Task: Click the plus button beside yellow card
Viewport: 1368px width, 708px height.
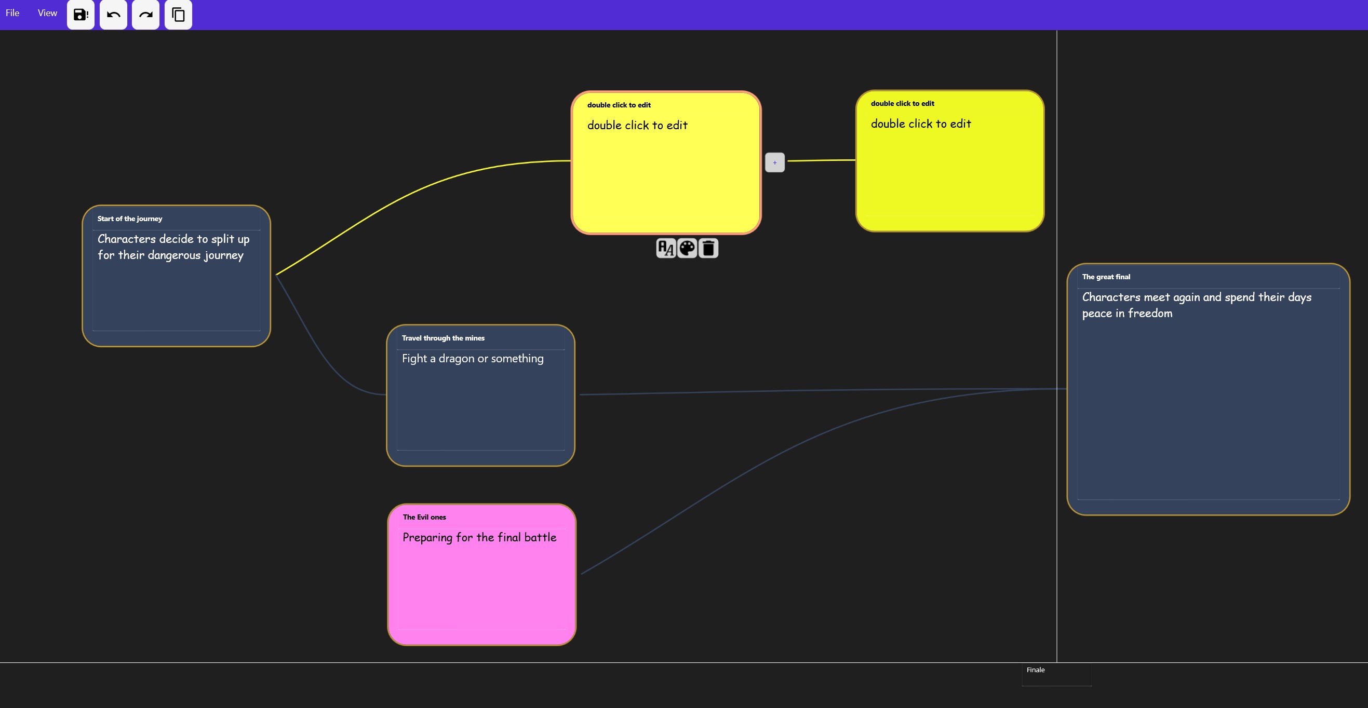Action: [x=774, y=162]
